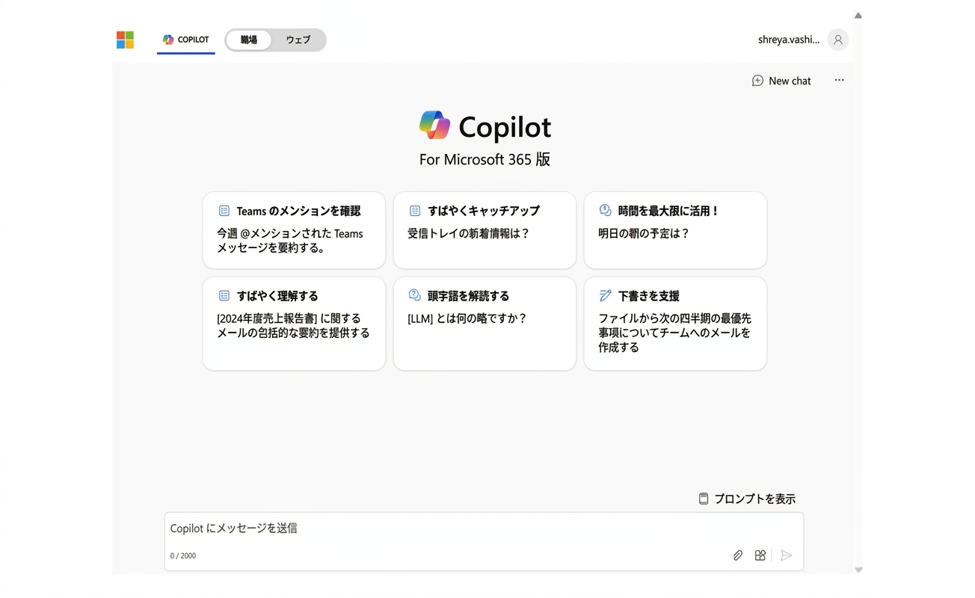The height and width of the screenshot is (598, 975).
Task: Click the text For Microsoft 365 版
Action: coord(485,159)
